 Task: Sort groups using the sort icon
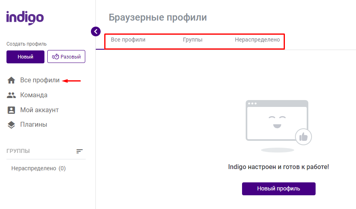click(x=80, y=151)
